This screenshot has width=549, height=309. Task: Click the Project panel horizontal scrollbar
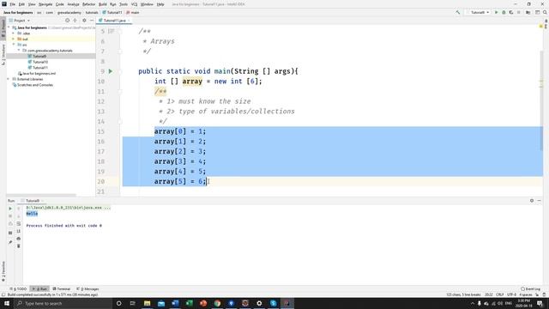[x=41, y=195]
